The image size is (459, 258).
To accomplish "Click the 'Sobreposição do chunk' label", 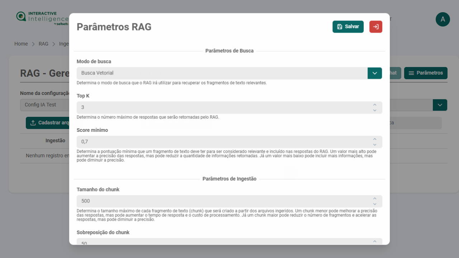I will 103,233.
